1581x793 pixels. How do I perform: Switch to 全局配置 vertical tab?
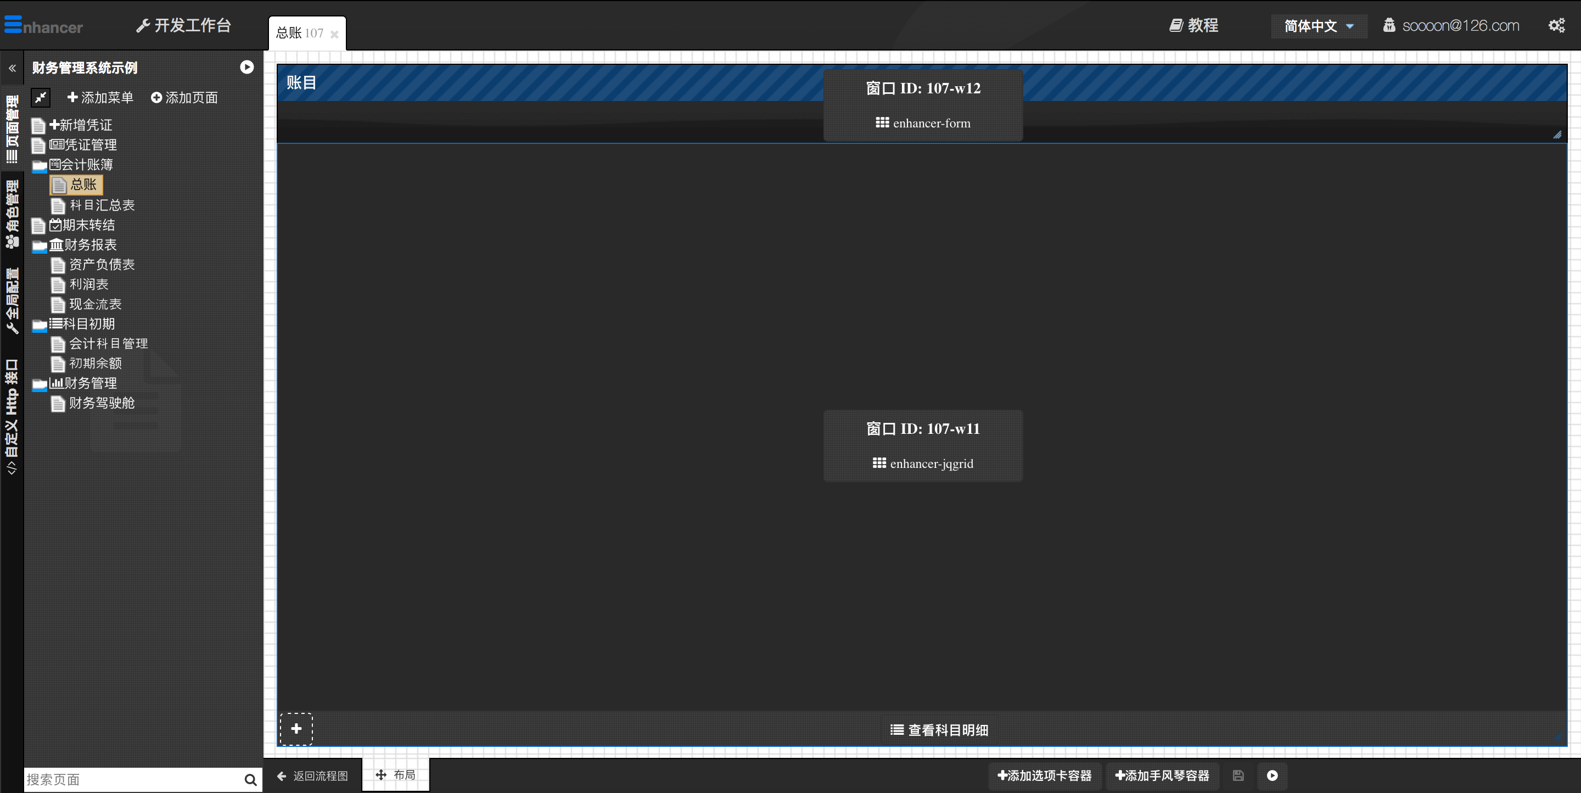(12, 301)
